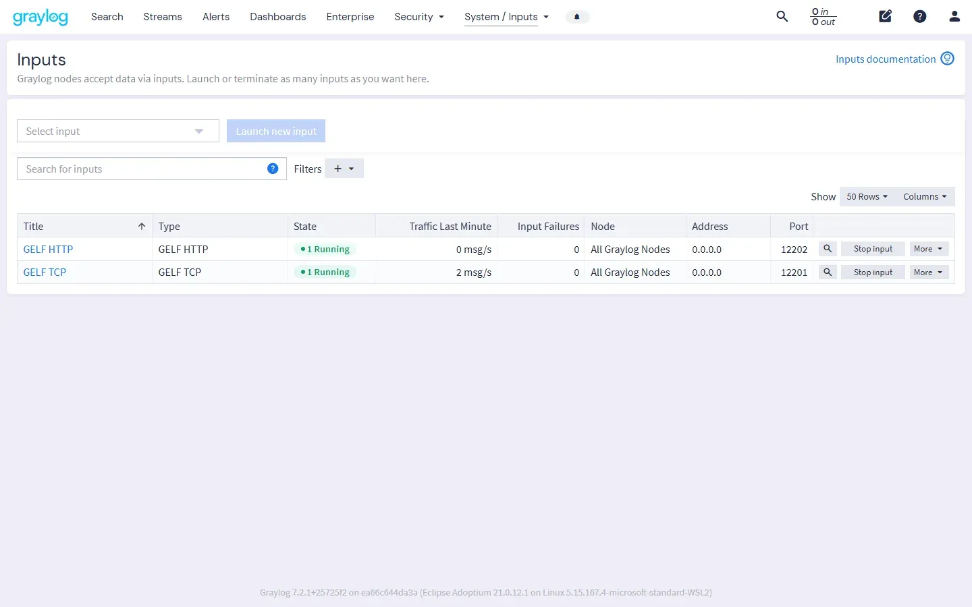Open the help question mark menu
Screen dimensions: 972x607
tap(920, 16)
